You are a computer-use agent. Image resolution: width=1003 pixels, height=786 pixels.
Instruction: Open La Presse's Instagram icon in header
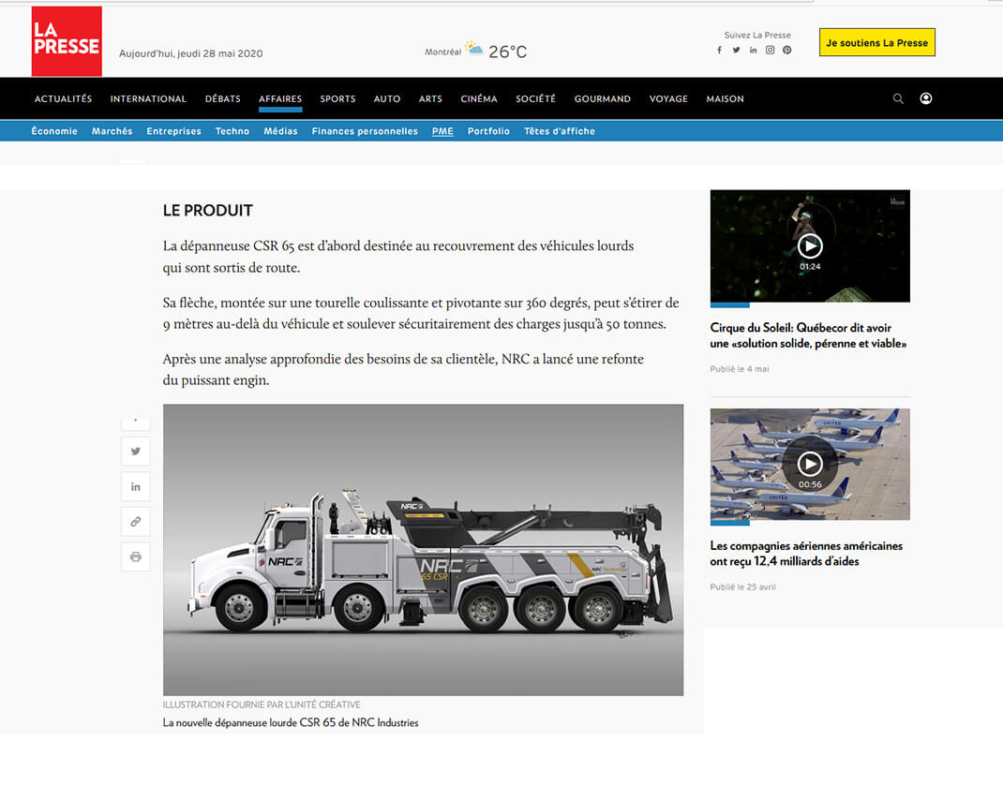coord(771,51)
